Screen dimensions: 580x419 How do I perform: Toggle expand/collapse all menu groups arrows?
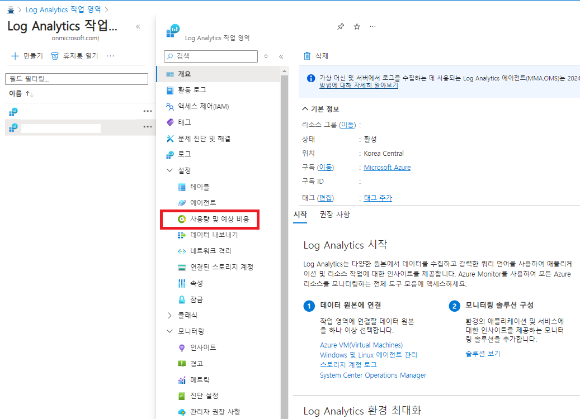click(x=266, y=56)
